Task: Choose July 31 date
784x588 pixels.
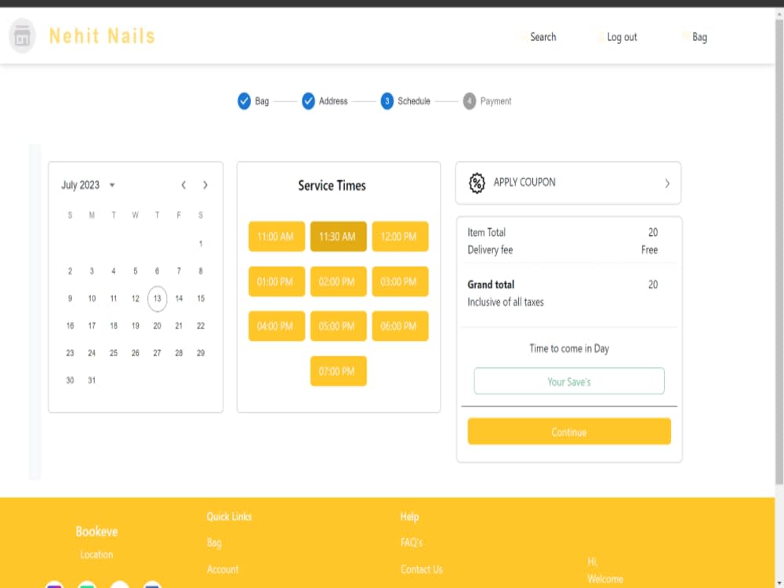Action: 92,380
